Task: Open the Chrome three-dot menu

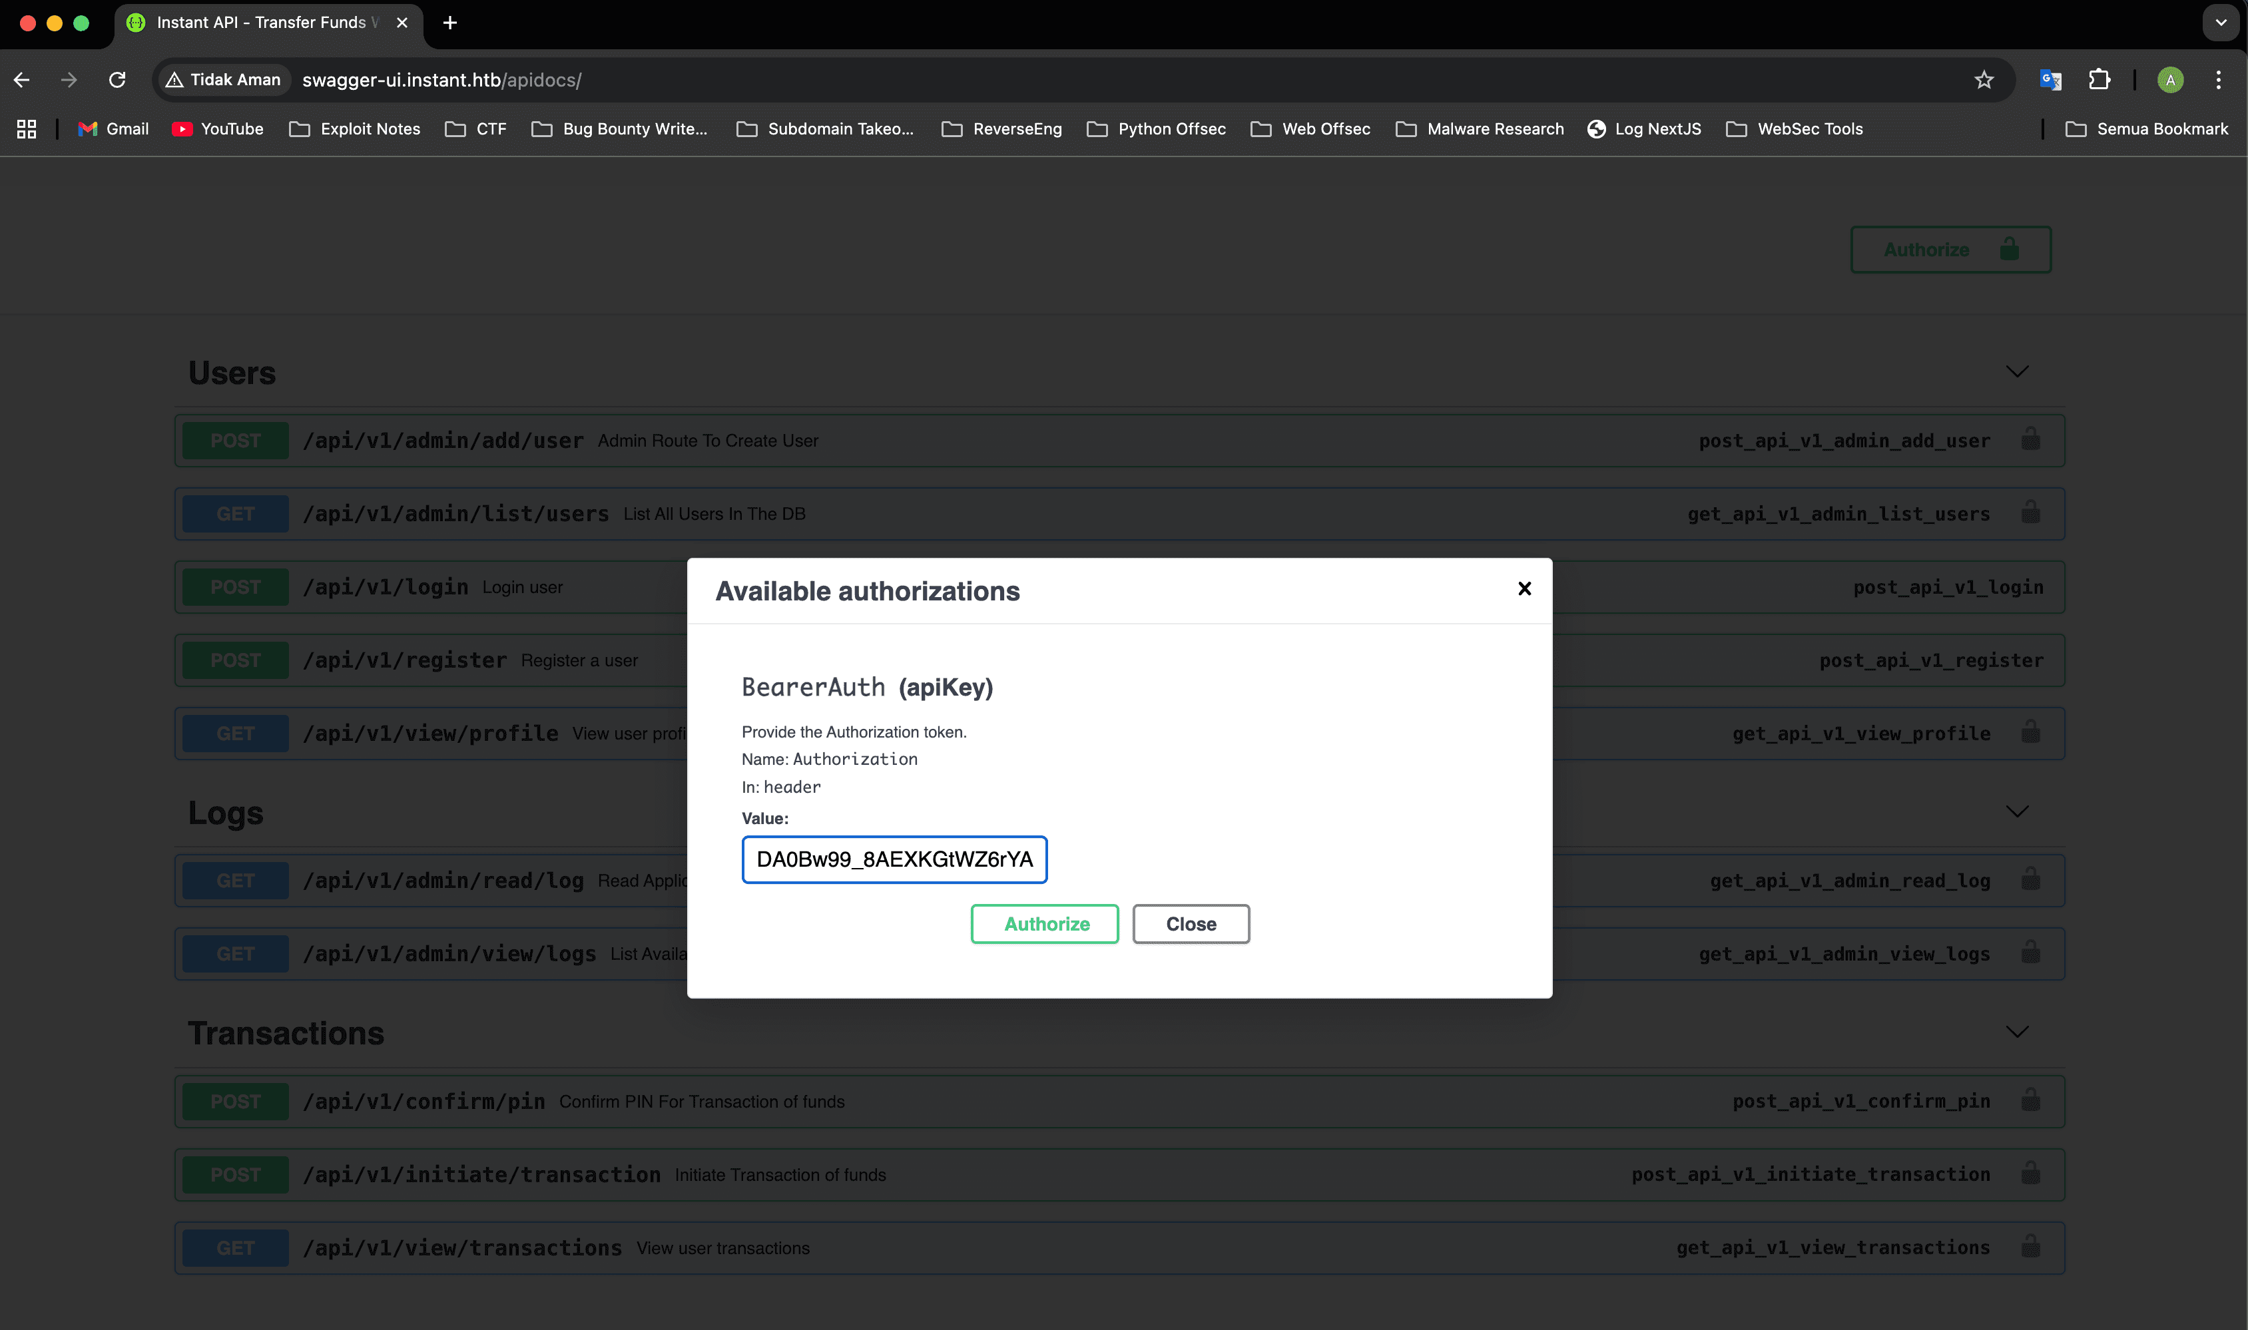Action: (2219, 80)
